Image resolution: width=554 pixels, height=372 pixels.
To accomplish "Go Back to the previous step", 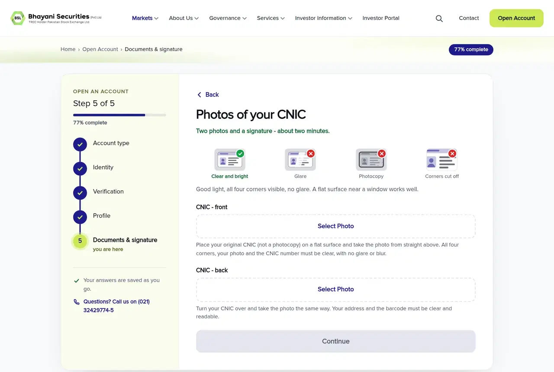I will 208,95.
